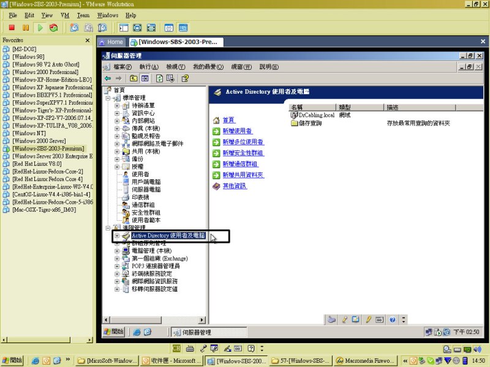Click the DrCabling.local domain icon

[294, 115]
